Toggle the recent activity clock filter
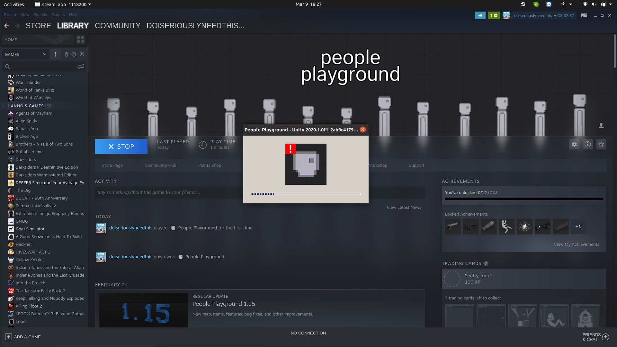Image resolution: width=617 pixels, height=347 pixels. pyautogui.click(x=74, y=54)
